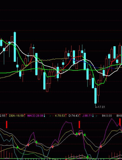Select the J:86.71 KDJ reading
The height and width of the screenshot is (160, 122).
[87, 116]
